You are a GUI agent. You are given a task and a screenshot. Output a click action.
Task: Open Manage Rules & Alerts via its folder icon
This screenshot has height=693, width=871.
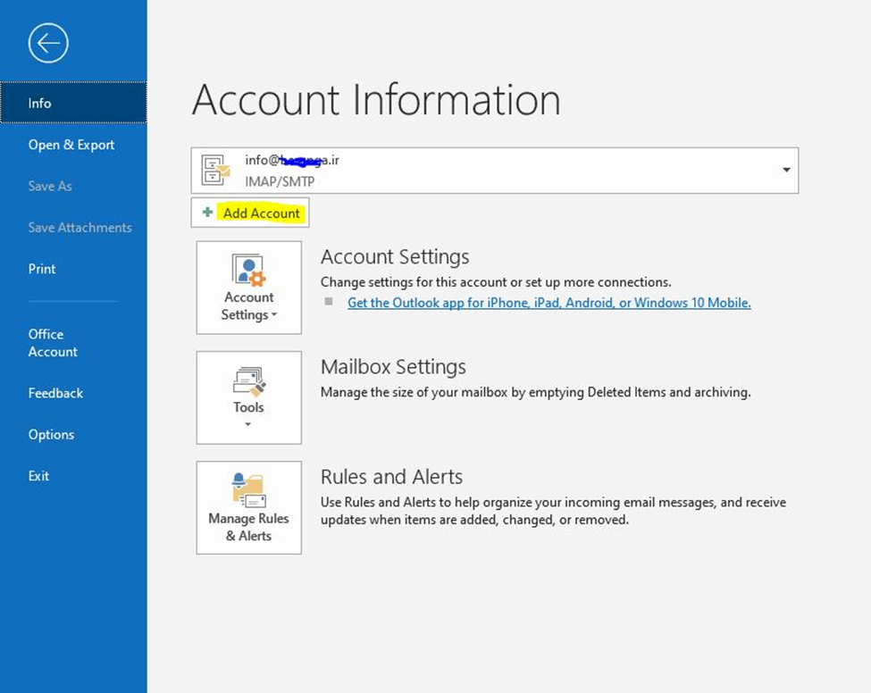click(247, 490)
